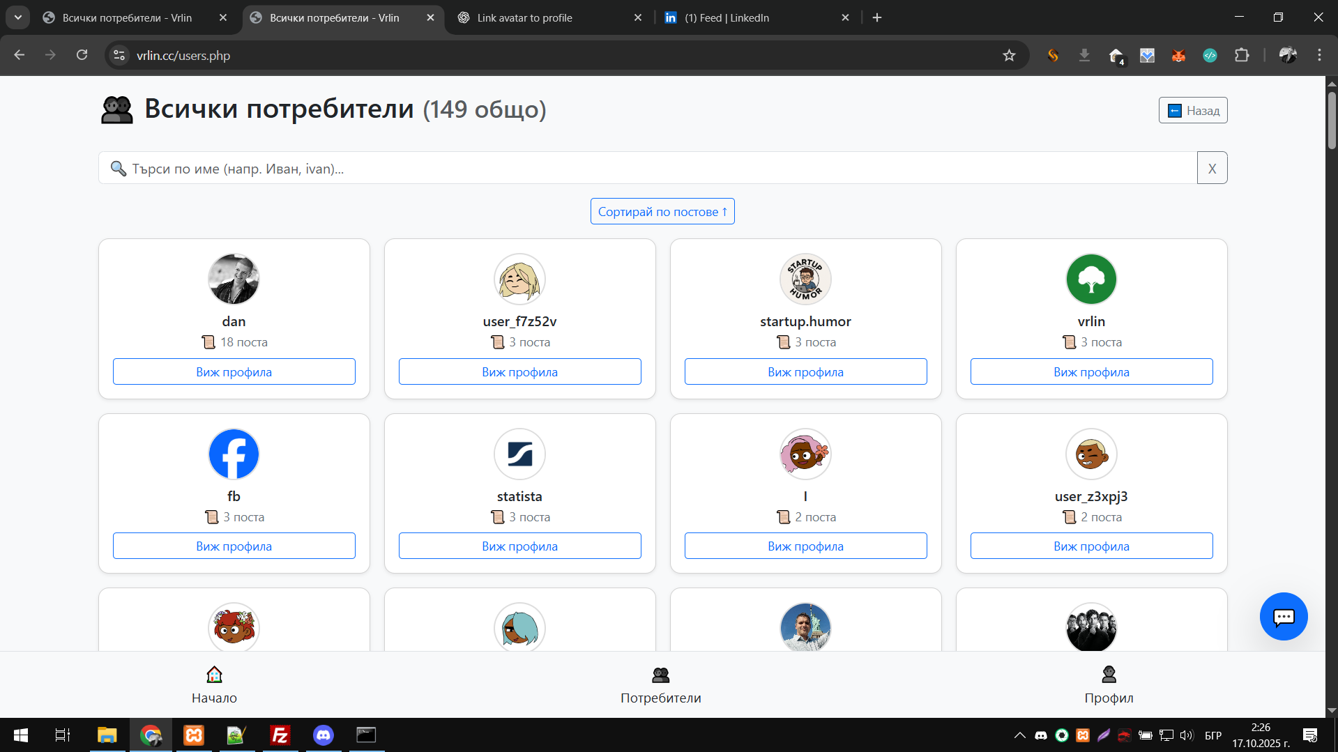Click the MetaMask fox extension icon
This screenshot has height=752, width=1338.
coord(1178,55)
